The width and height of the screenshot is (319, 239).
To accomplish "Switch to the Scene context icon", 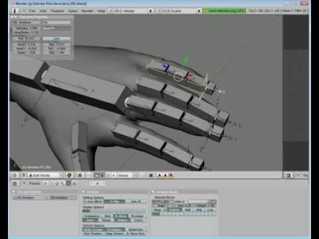I will tap(74, 183).
